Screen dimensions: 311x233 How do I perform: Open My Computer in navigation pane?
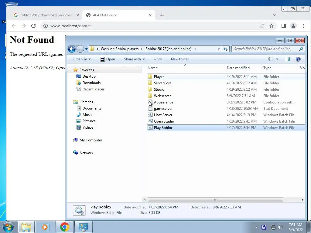[91, 140]
